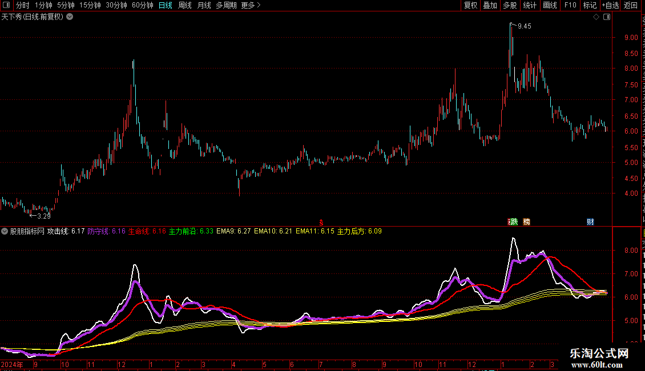Switch to 周线 weekly chart

185,5
